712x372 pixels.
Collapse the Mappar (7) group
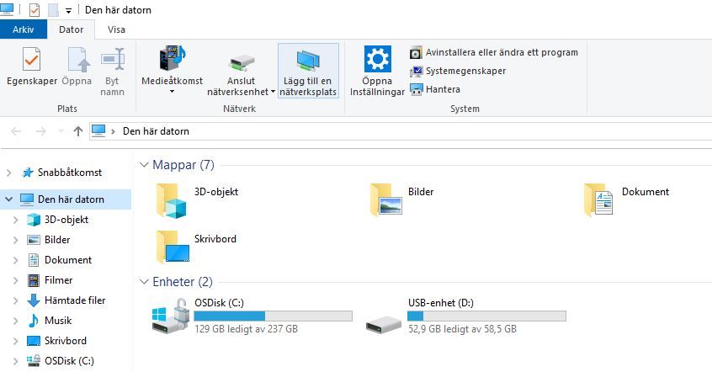144,165
